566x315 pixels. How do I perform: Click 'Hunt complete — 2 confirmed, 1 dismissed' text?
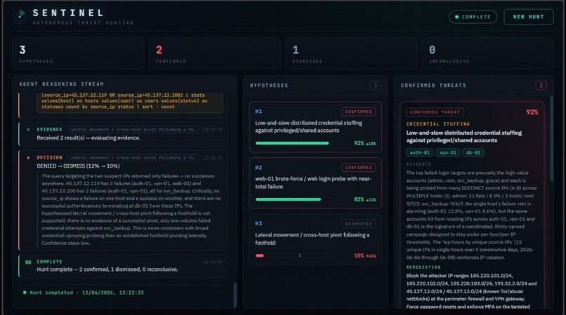coord(107,269)
